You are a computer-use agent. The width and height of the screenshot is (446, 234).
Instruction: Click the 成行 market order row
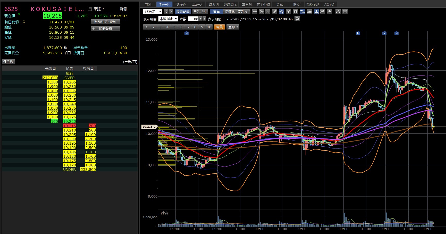70,73
